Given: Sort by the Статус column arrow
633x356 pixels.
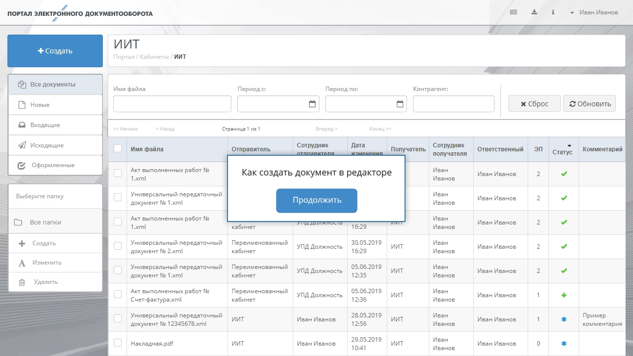Looking at the screenshot, I should pyautogui.click(x=569, y=145).
